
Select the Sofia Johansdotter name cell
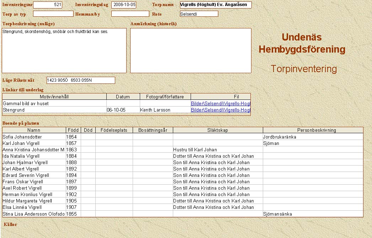tap(34, 137)
